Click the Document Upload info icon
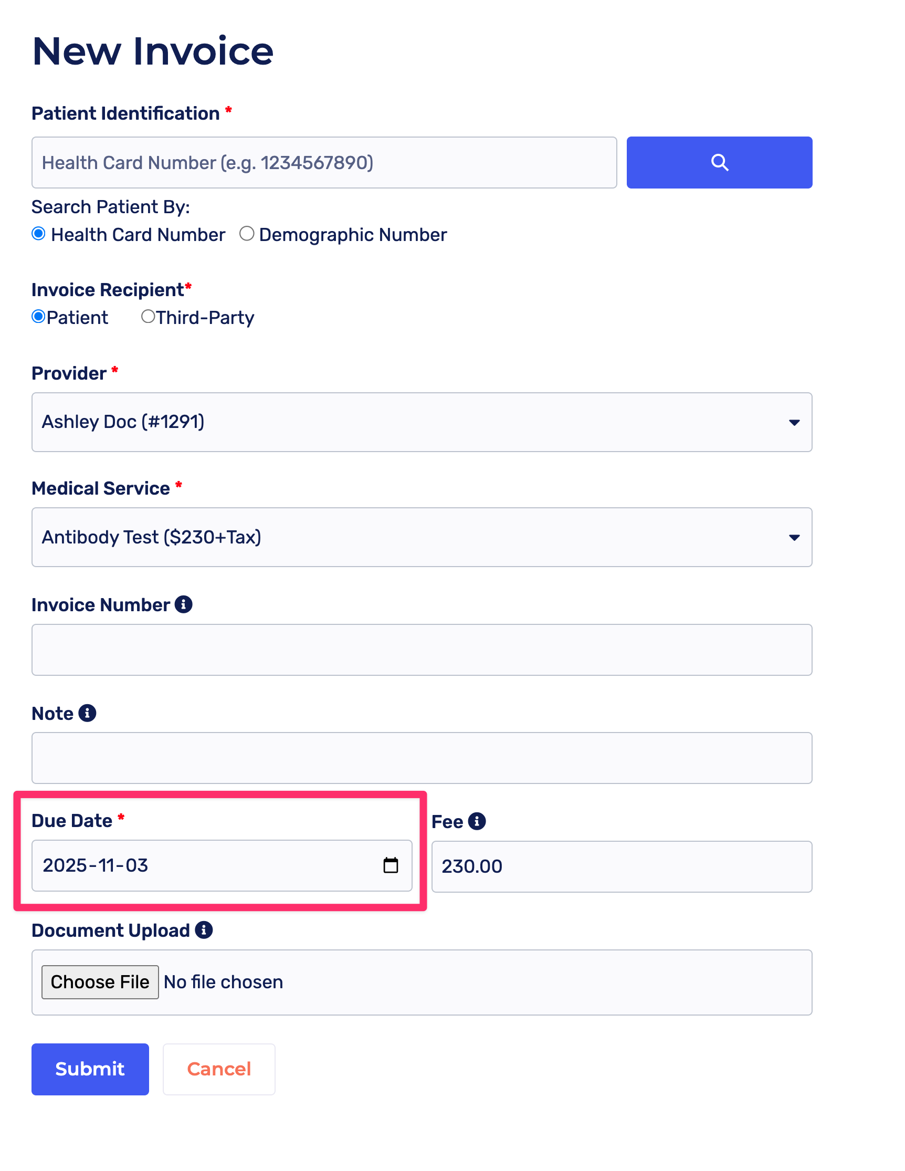Screen dimensions: 905x1171 click(x=204, y=930)
